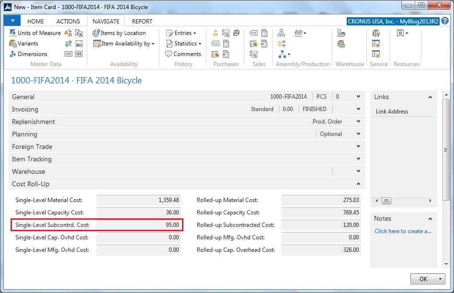Screen dimensions: 454x293
Task: Open Item Availability by dropdown
Action: tap(124, 44)
